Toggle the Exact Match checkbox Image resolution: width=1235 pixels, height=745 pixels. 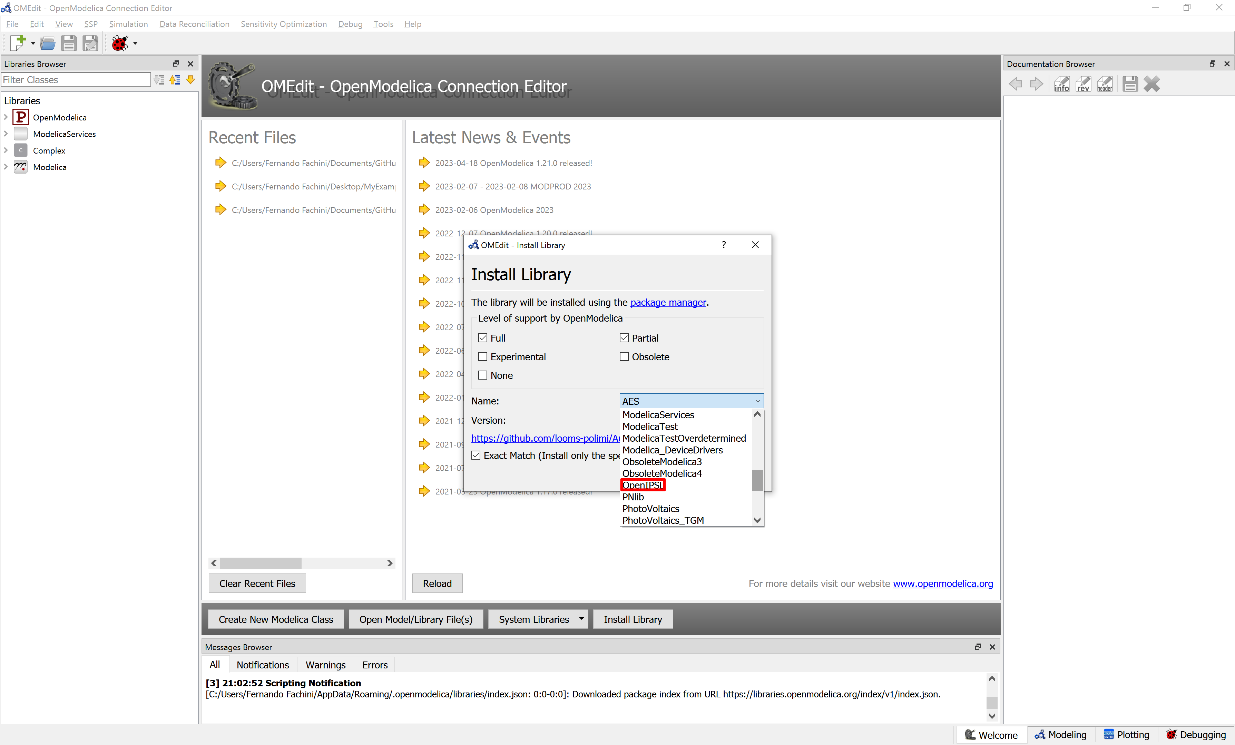[476, 455]
